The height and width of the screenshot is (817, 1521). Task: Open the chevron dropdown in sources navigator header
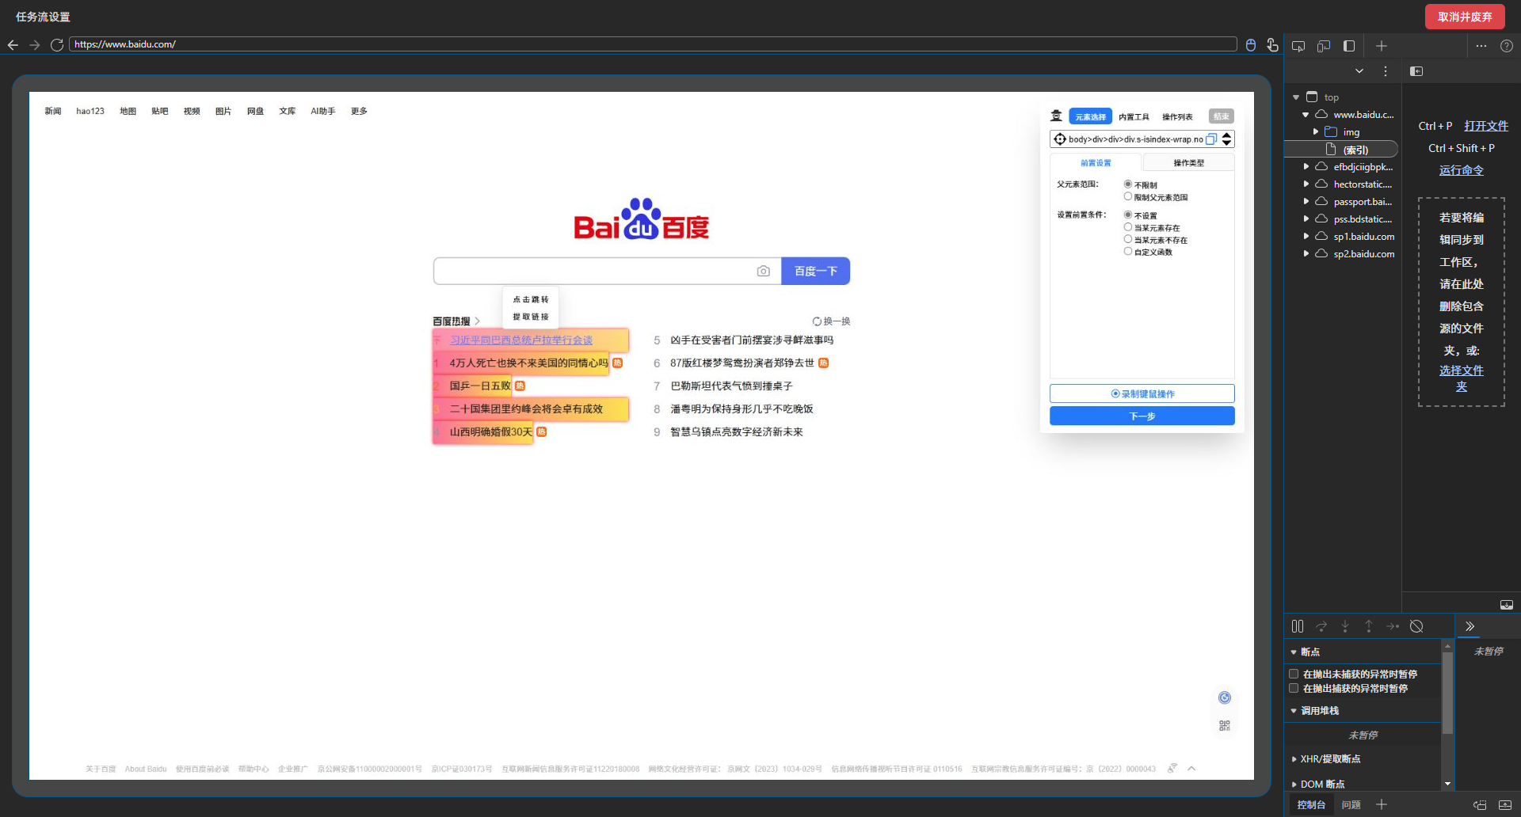click(1359, 71)
